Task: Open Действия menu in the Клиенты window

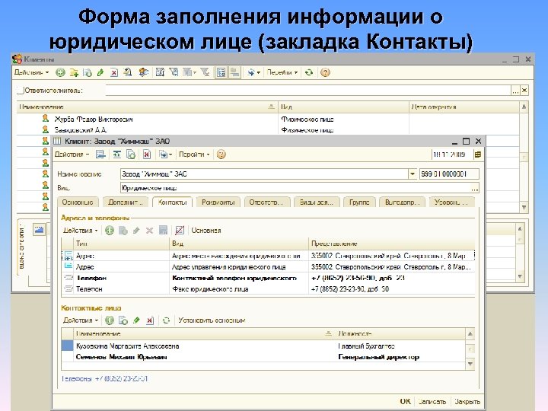Action: pyautogui.click(x=31, y=72)
